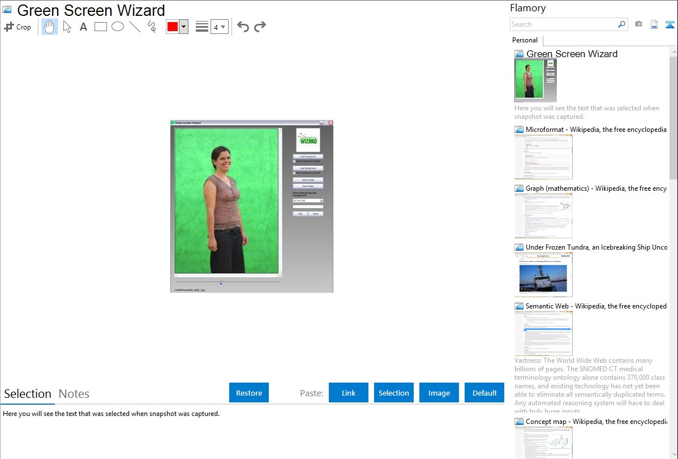Click Load Foreground button in the screenshot
The image size is (678, 459).
[308, 156]
